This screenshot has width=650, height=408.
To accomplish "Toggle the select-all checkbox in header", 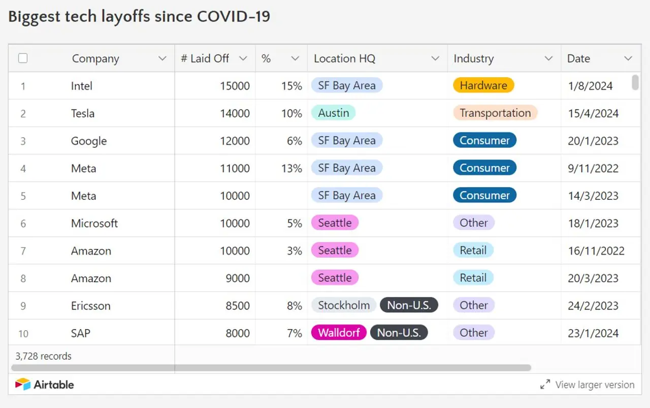I will coord(23,58).
